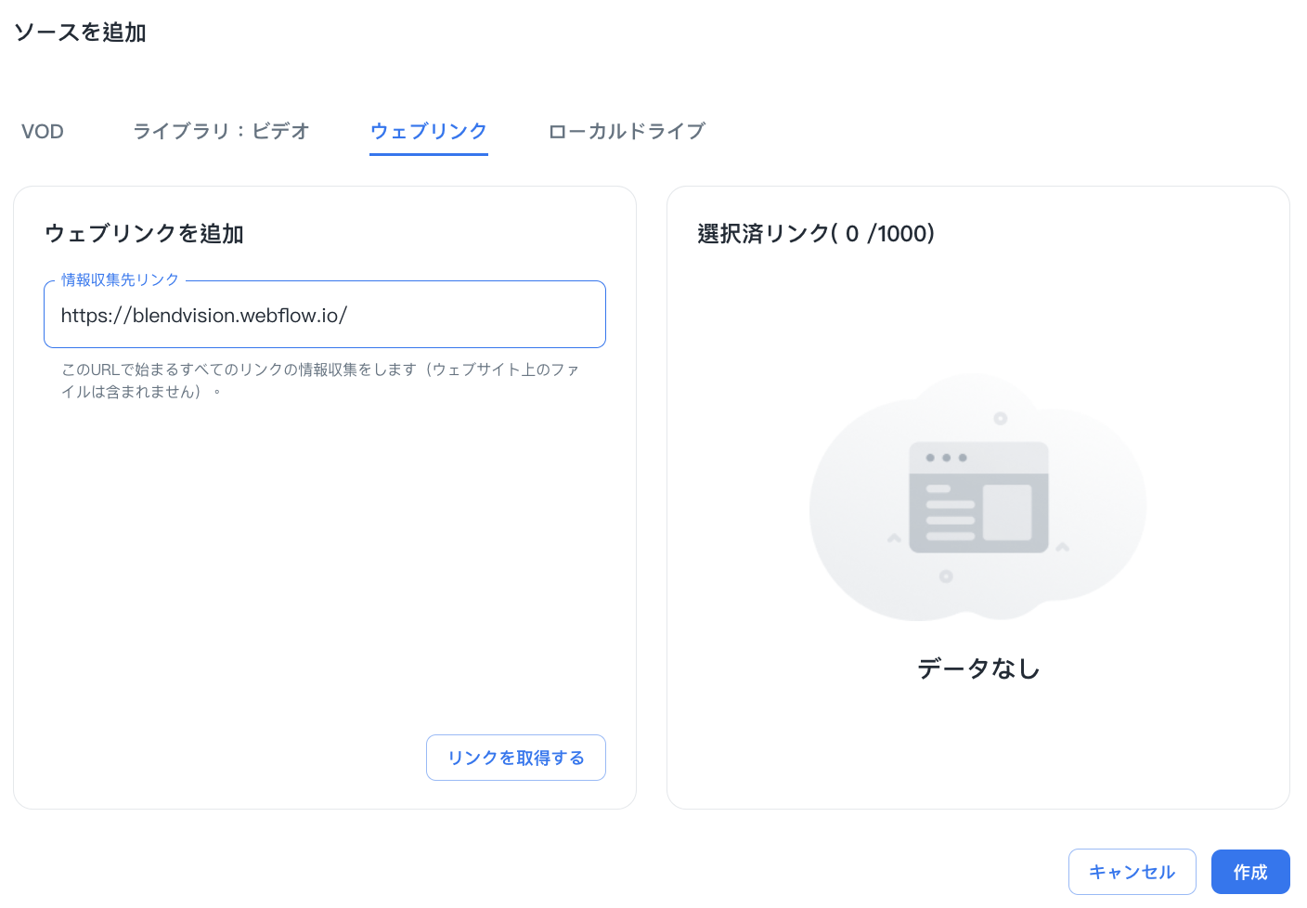Image resolution: width=1307 pixels, height=908 pixels.
Task: Click the ウェブリンクを追加 panel heading
Action: (x=144, y=233)
